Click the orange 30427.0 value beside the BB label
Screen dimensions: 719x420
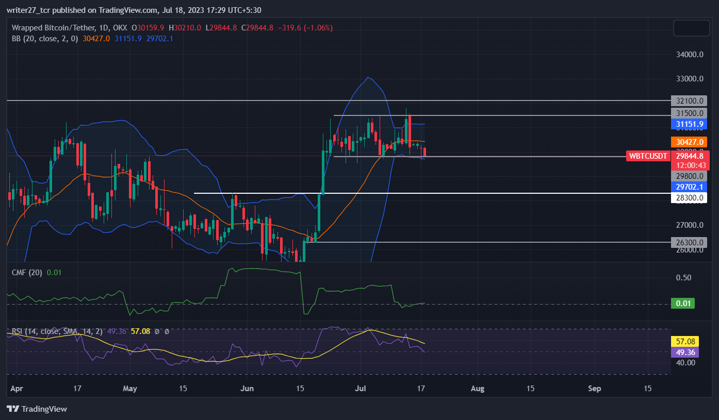(x=96, y=38)
